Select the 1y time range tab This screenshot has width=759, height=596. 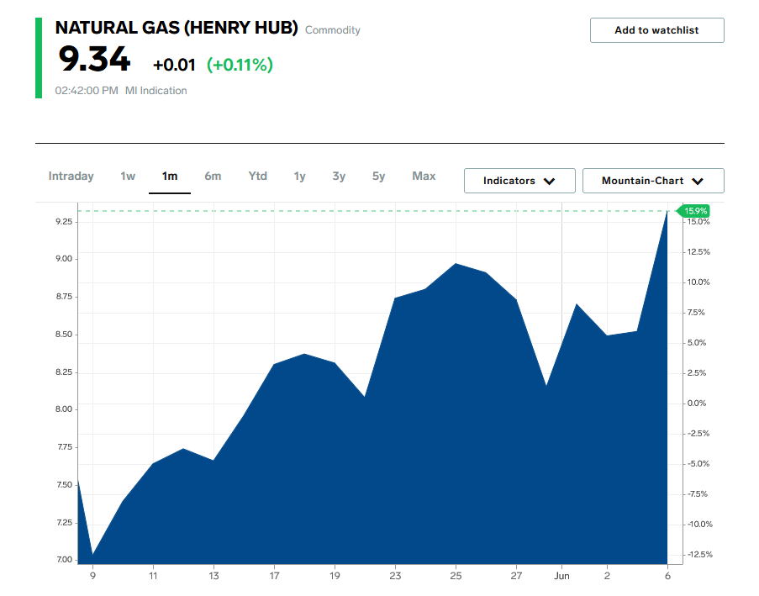click(299, 177)
